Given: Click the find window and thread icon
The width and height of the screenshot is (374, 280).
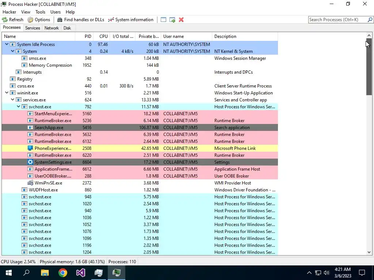Looking at the screenshot, I should coord(172,20).
